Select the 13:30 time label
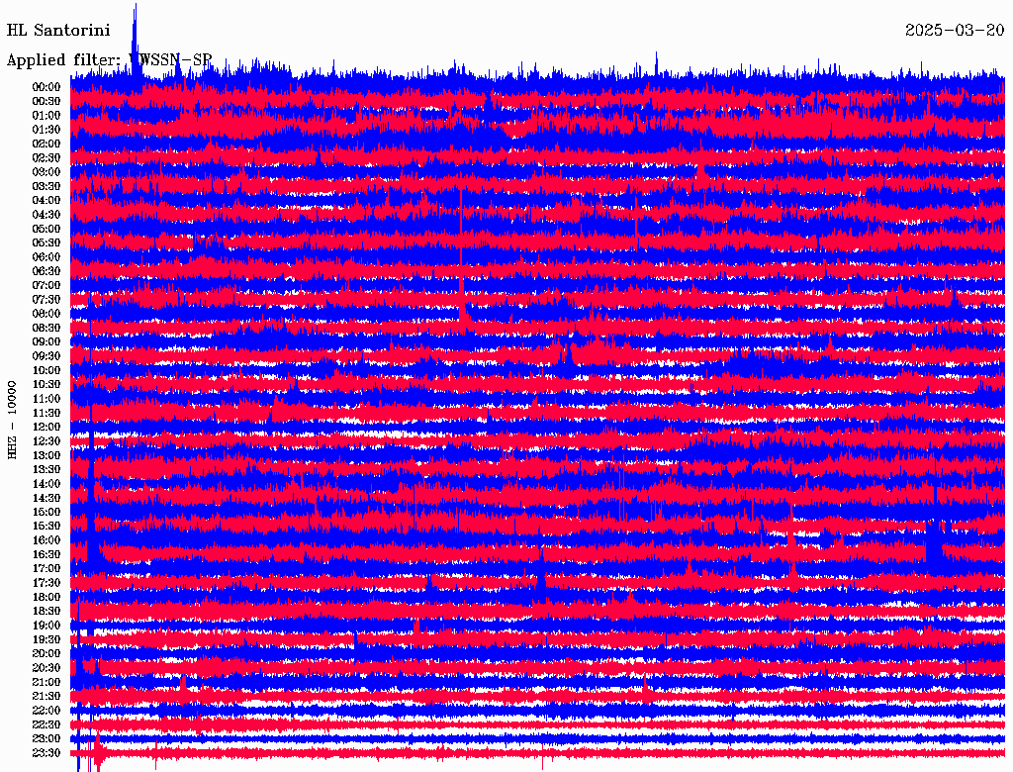Viewport: 1013px width, 772px height. [x=46, y=470]
